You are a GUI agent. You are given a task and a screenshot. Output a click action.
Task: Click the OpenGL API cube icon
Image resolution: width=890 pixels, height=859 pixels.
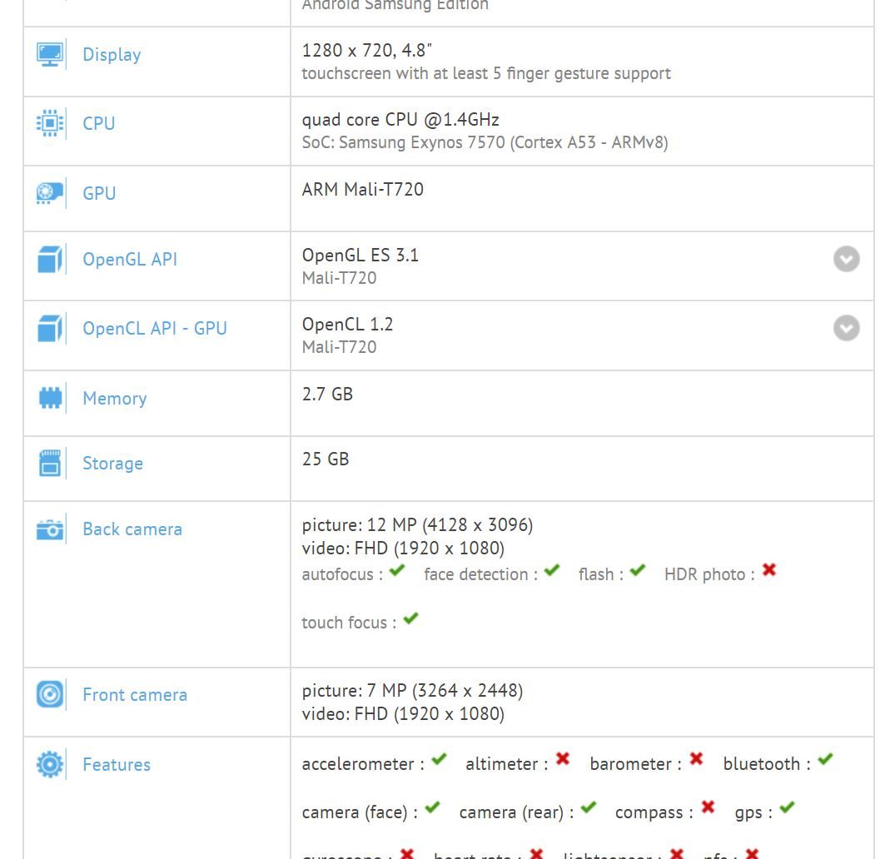point(50,260)
